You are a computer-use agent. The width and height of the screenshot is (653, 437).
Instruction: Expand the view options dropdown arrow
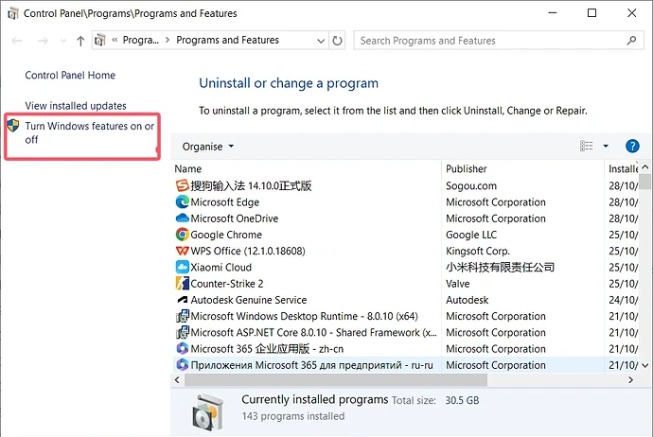tap(606, 147)
